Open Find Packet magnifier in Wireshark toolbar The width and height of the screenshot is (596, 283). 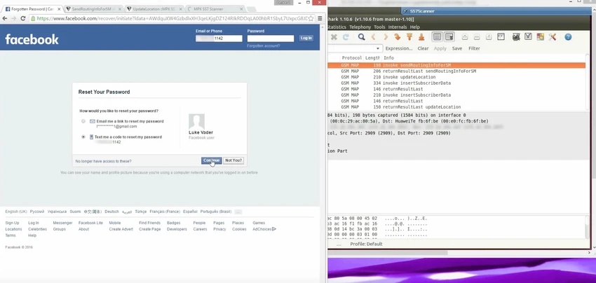point(362,37)
